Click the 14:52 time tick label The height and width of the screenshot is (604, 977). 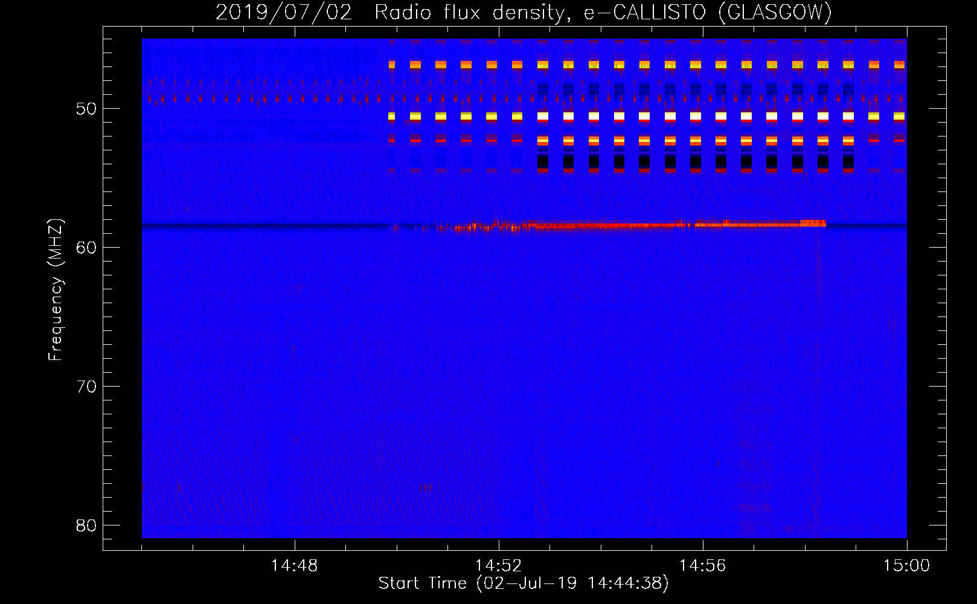click(x=498, y=566)
